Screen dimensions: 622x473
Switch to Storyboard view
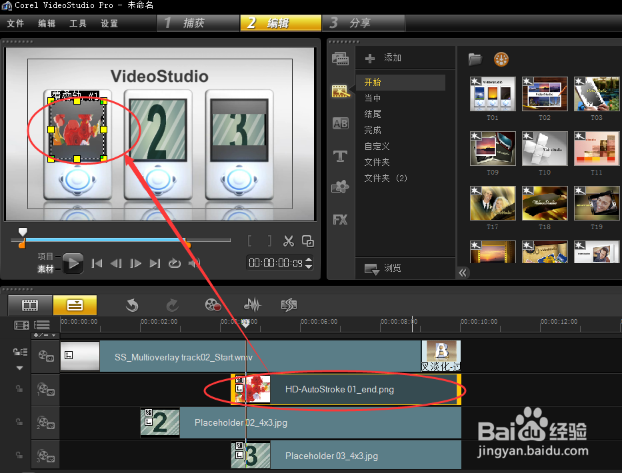[x=30, y=305]
